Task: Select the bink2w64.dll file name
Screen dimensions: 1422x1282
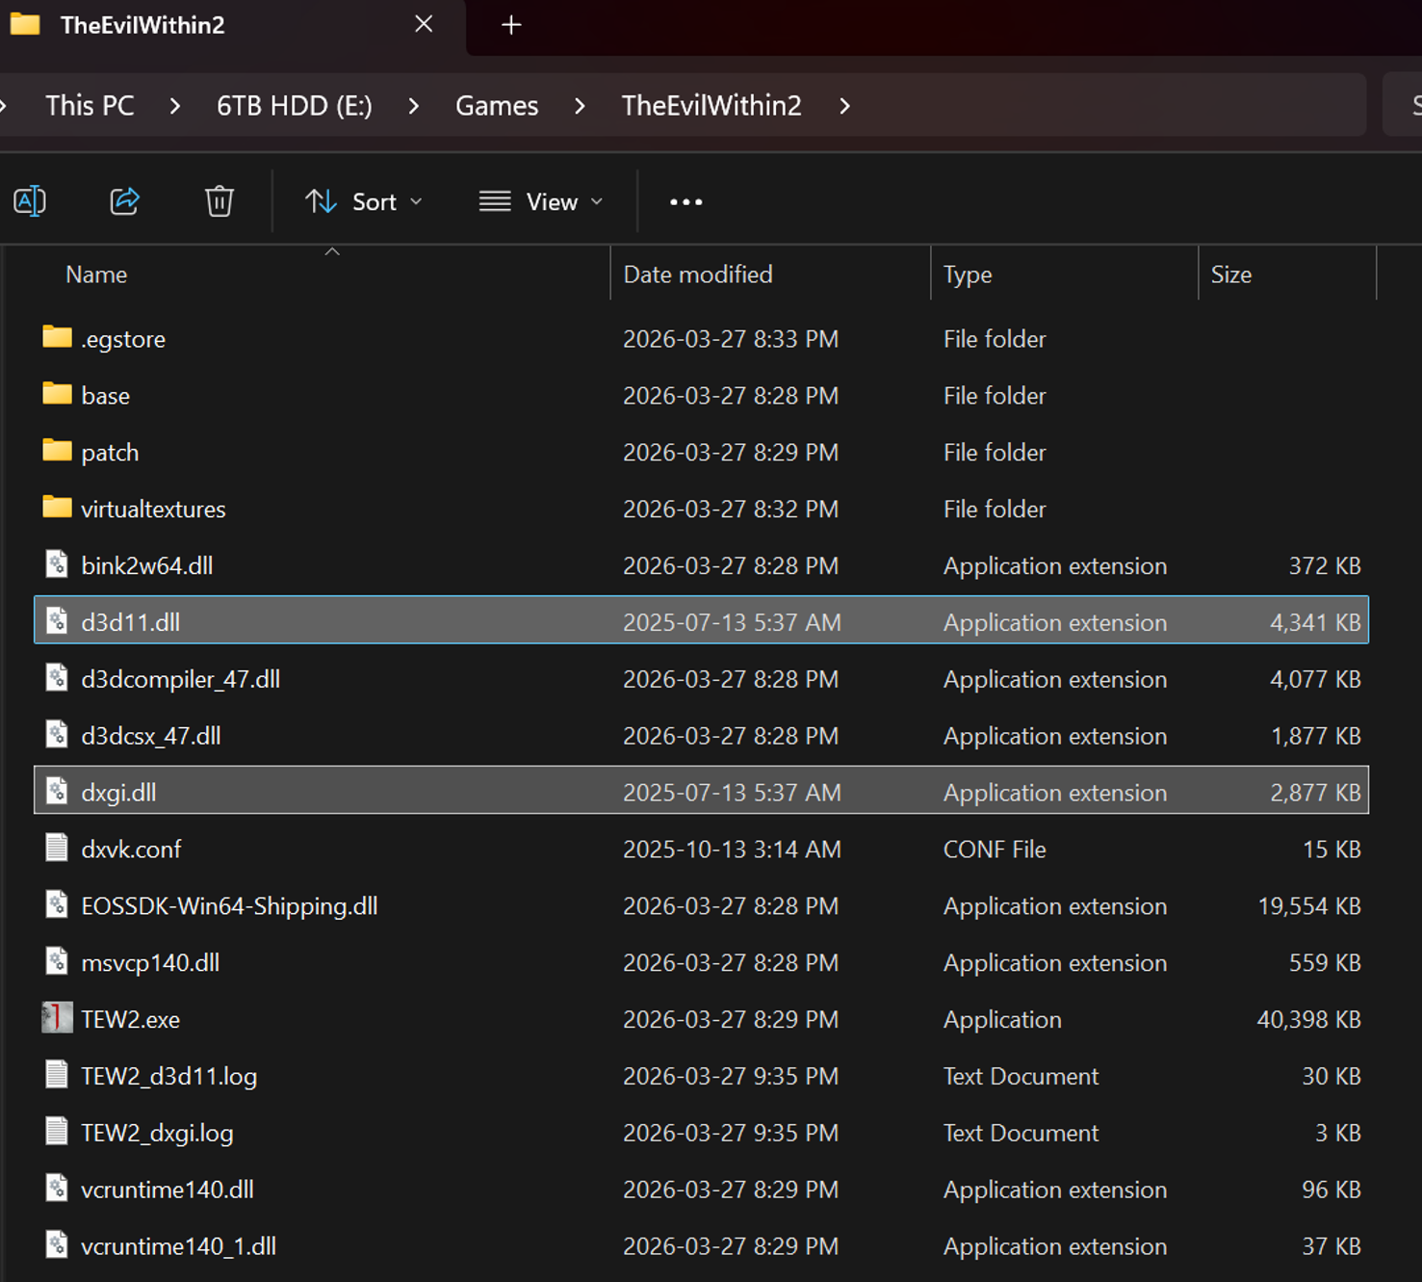Action: [147, 565]
